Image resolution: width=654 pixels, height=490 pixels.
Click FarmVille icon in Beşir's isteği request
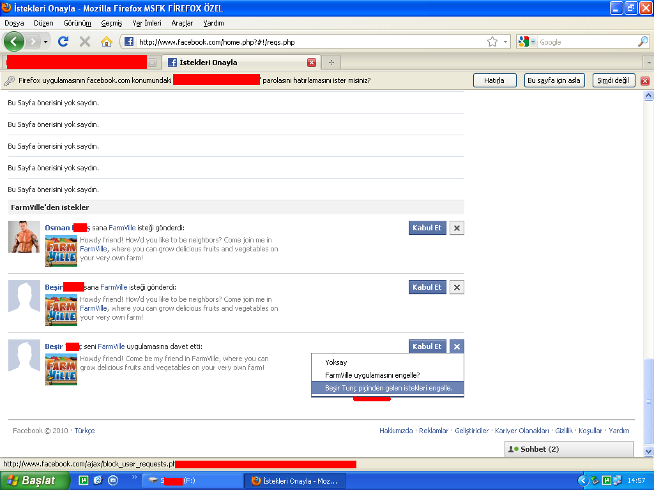[x=61, y=310]
